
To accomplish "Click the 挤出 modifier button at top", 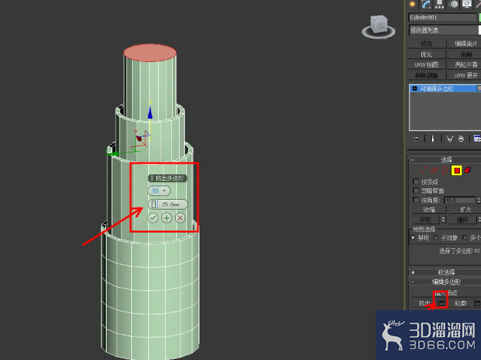I will 427,44.
